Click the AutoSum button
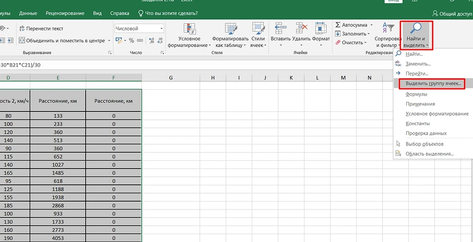The width and height of the screenshot is (473, 242). click(x=354, y=25)
